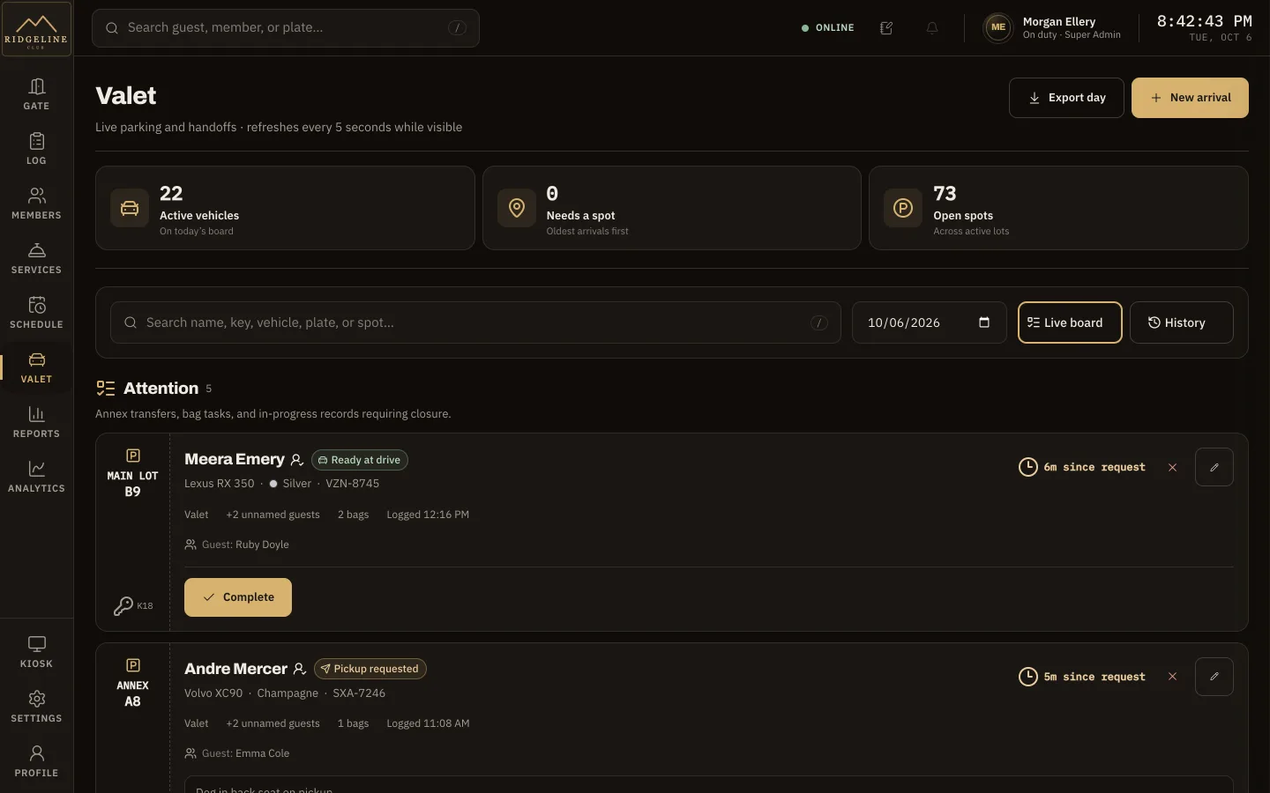Edit Meera Emery's valet record
Viewport: 1270px width, 793px height.
click(1214, 467)
